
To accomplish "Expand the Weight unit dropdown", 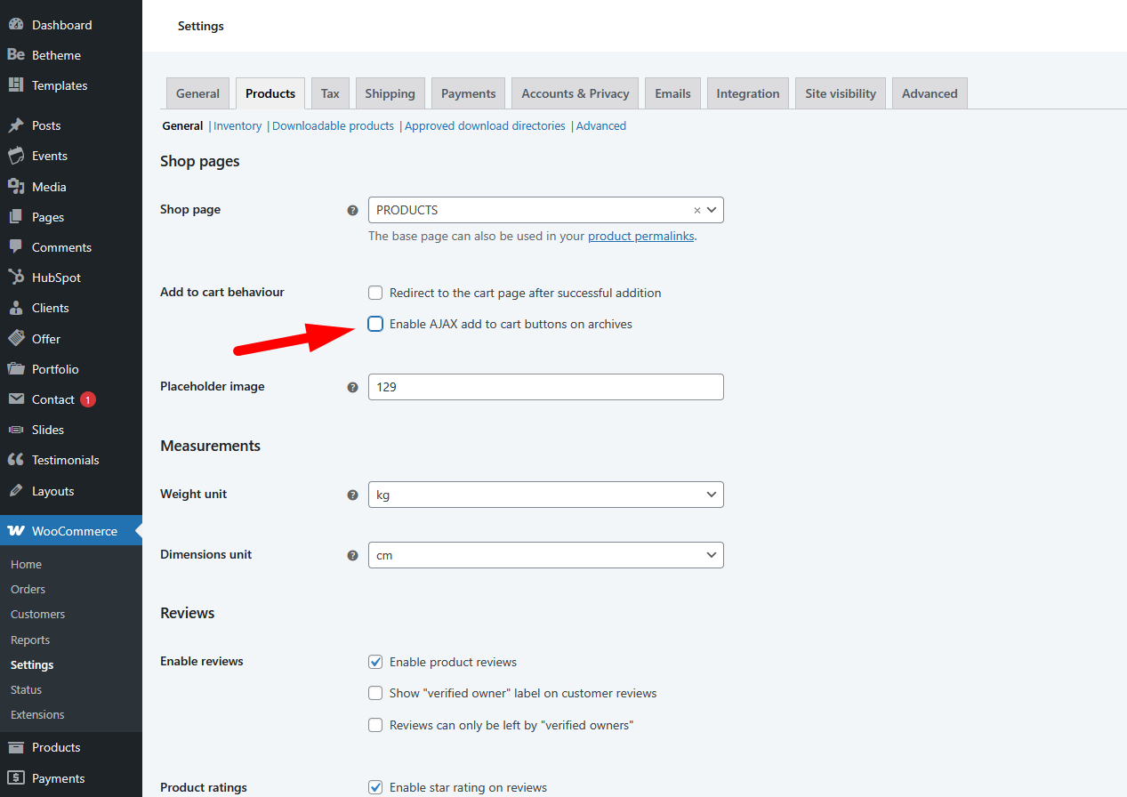I will 545,495.
